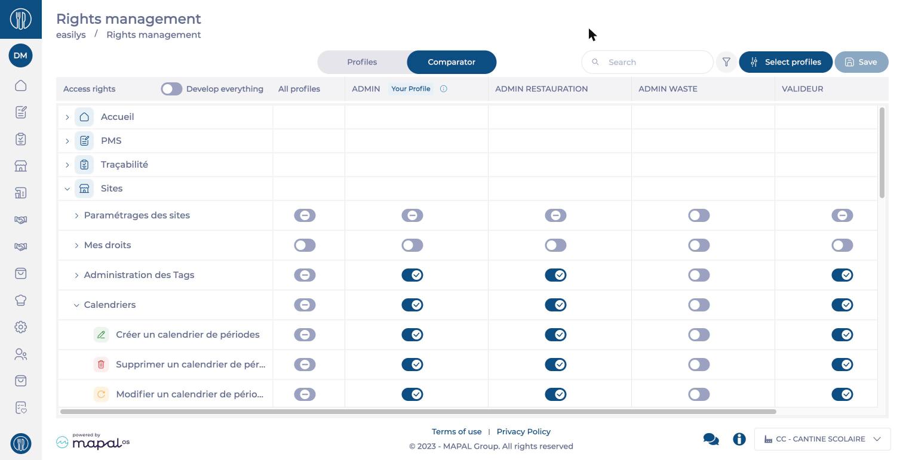Toggle VALIDEUR right for Calendriers
The width and height of the screenshot is (903, 460).
pos(842,305)
